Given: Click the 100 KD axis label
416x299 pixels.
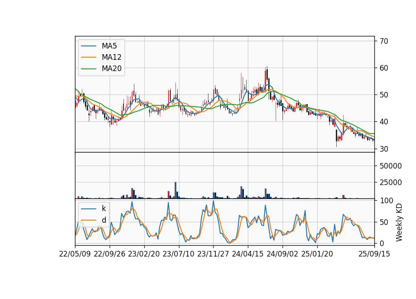Looking at the screenshot, I should point(387,201).
